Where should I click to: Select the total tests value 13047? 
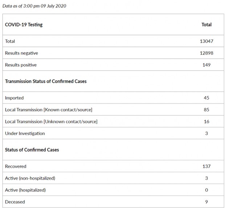[x=206, y=41]
